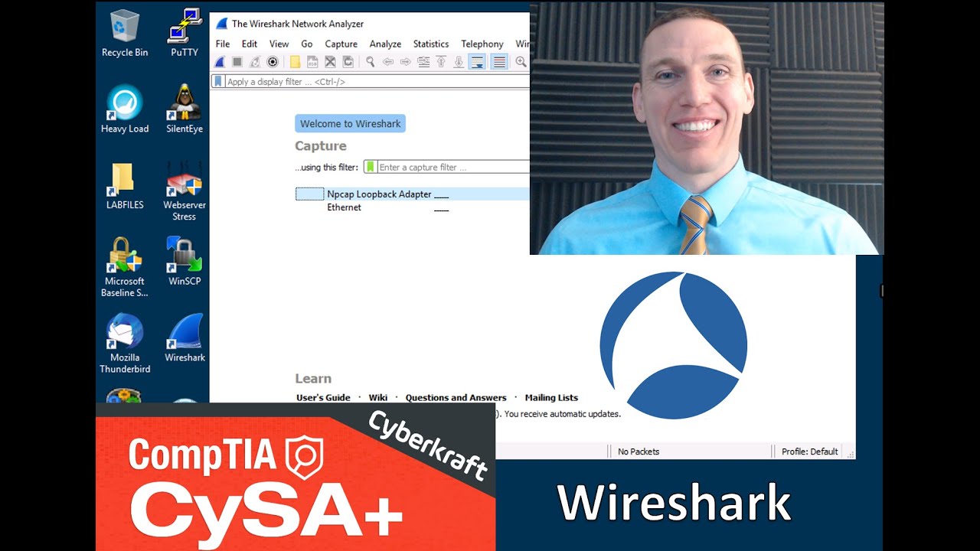Open the Wireshark desktop shortcut
This screenshot has height=551, width=980.
[x=185, y=338]
